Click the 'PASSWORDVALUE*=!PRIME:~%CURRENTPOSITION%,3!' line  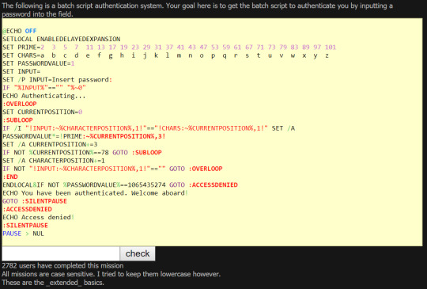point(84,136)
